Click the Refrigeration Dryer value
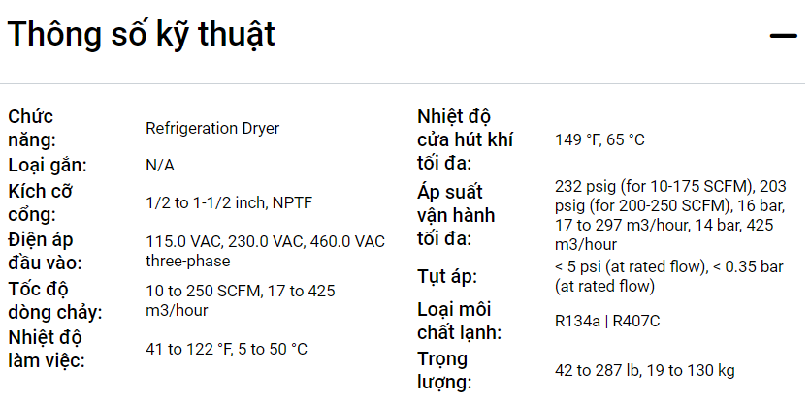 [x=212, y=128]
